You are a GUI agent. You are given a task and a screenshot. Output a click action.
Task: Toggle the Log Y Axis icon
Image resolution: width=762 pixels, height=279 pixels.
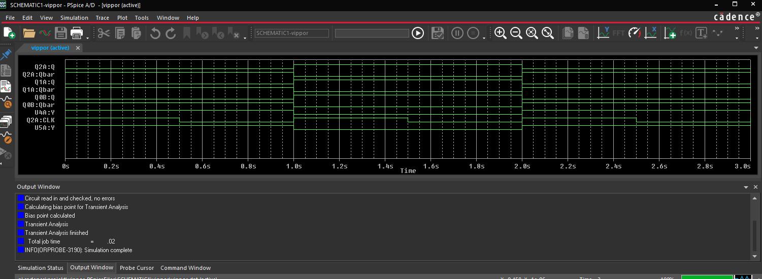(x=603, y=33)
